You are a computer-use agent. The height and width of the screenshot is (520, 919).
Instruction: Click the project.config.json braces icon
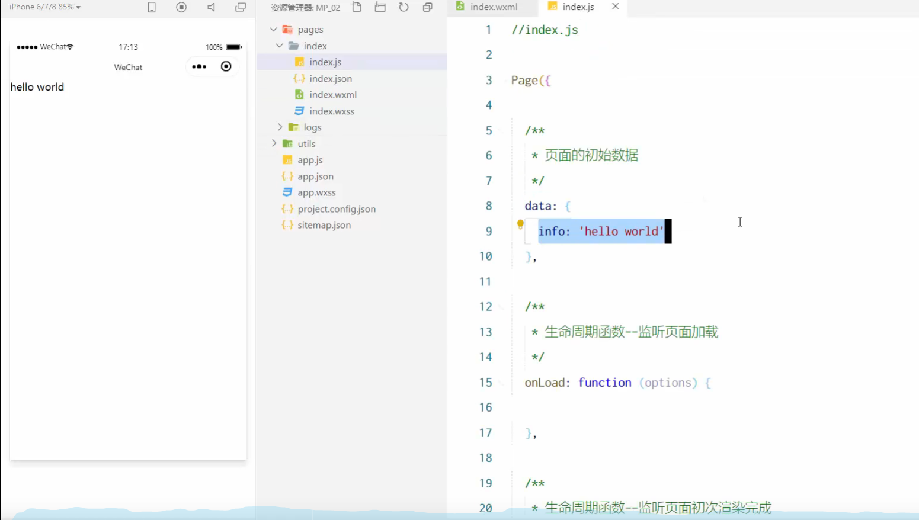point(287,208)
